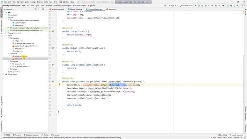Click override gutter icon next to getItem

click(x=53, y=48)
